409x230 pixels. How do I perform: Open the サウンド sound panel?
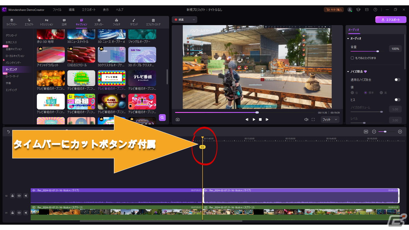[134, 22]
